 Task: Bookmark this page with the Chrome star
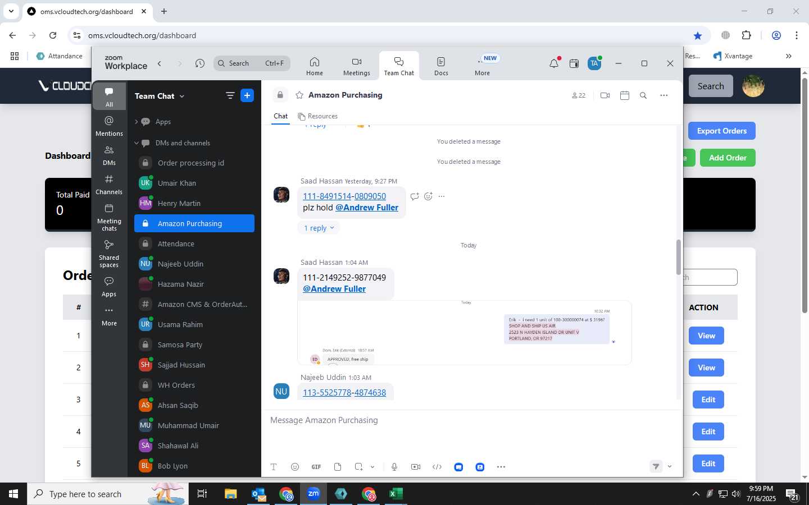pos(698,35)
